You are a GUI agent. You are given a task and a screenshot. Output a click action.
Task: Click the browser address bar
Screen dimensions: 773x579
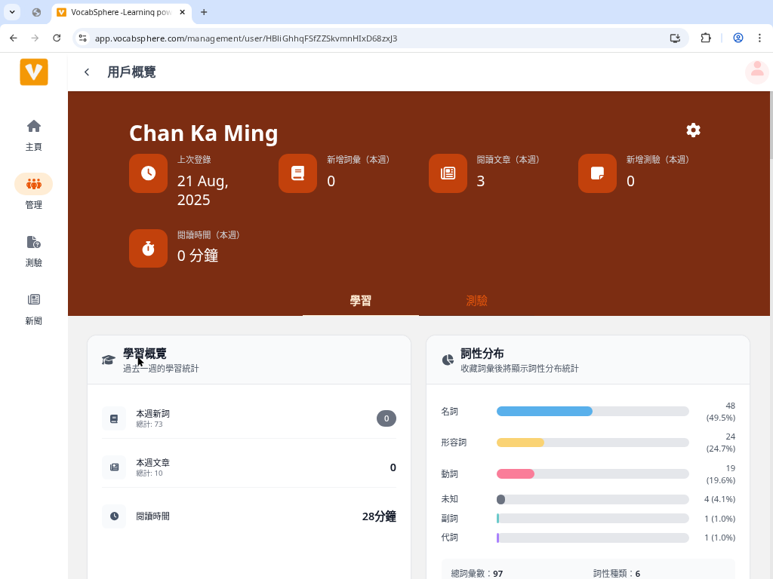pos(377,38)
